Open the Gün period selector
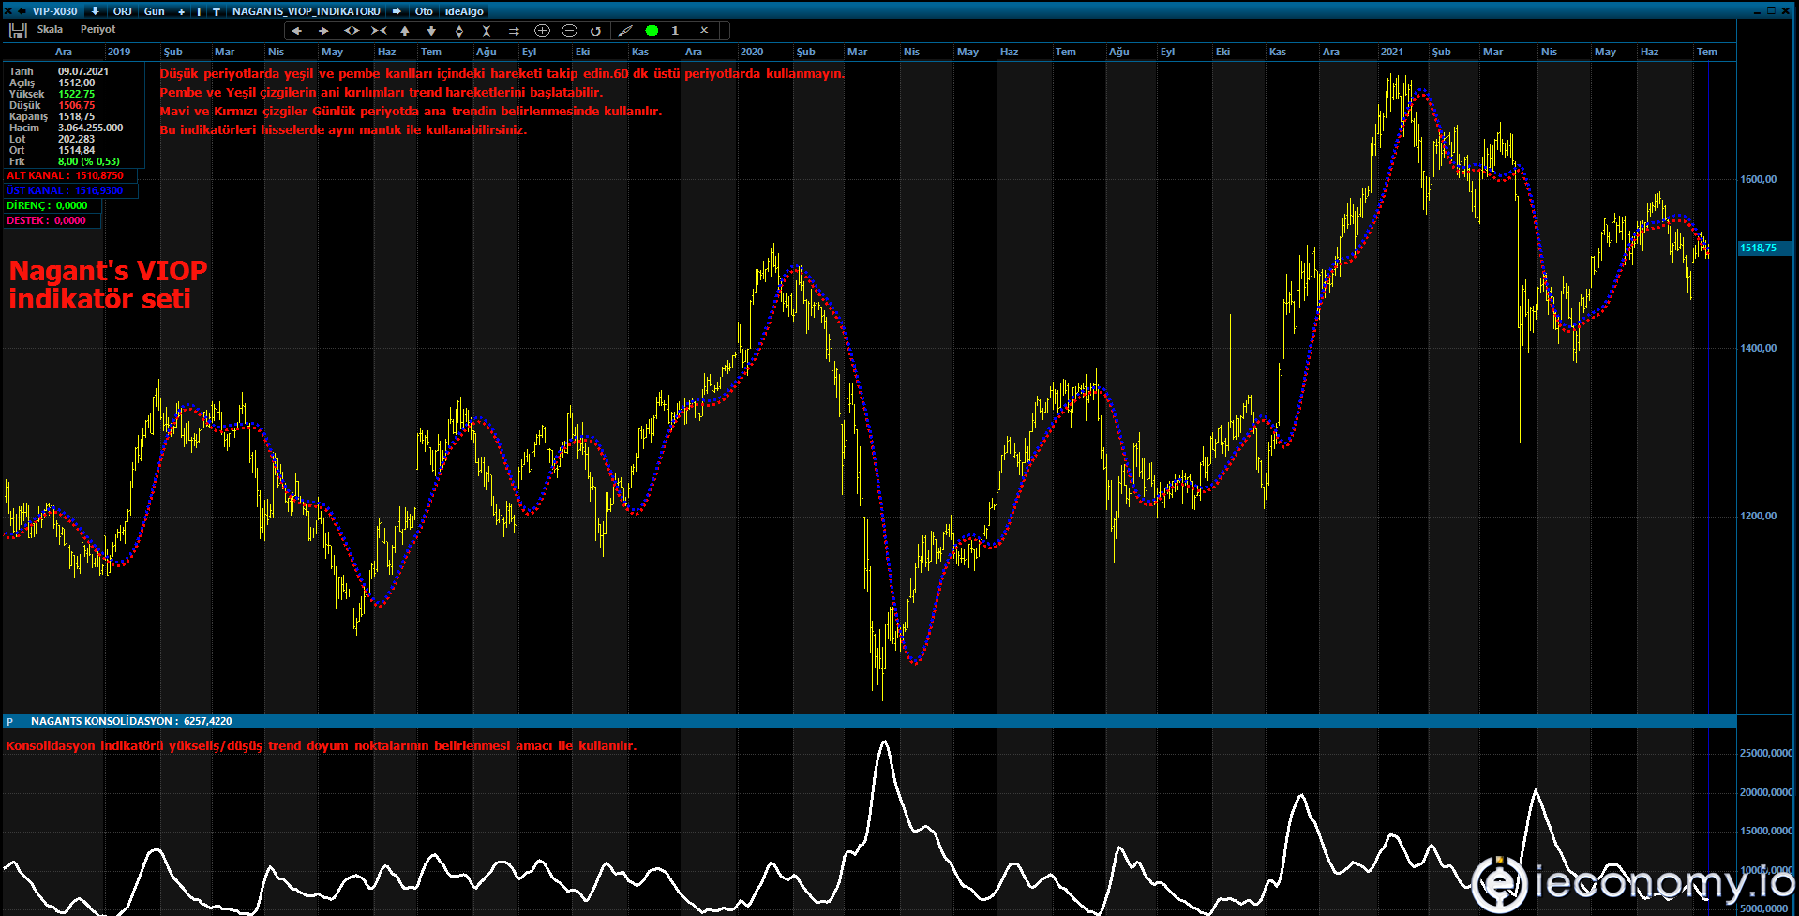This screenshot has height=916, width=1799. pyautogui.click(x=154, y=11)
